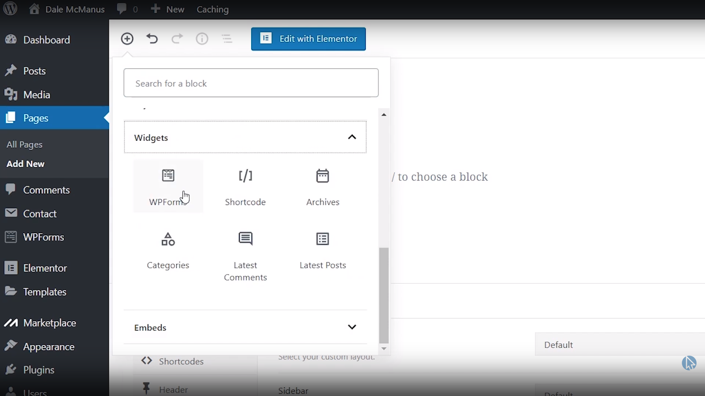Open Appearance in sidebar

coord(54,346)
